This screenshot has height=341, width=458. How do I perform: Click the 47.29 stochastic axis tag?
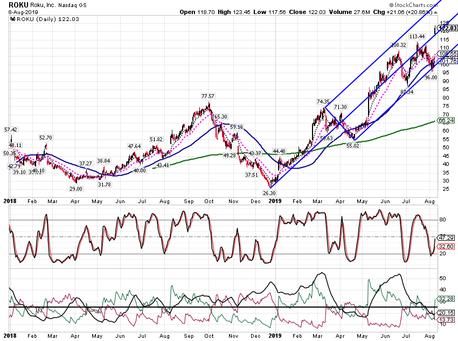[446, 238]
